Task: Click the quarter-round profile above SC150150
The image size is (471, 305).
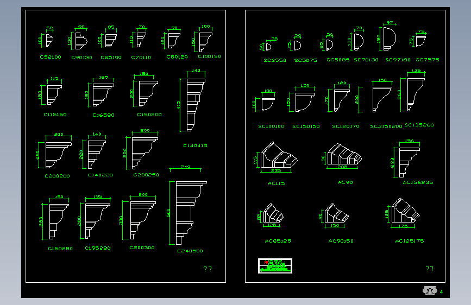Action: pyautogui.click(x=305, y=102)
